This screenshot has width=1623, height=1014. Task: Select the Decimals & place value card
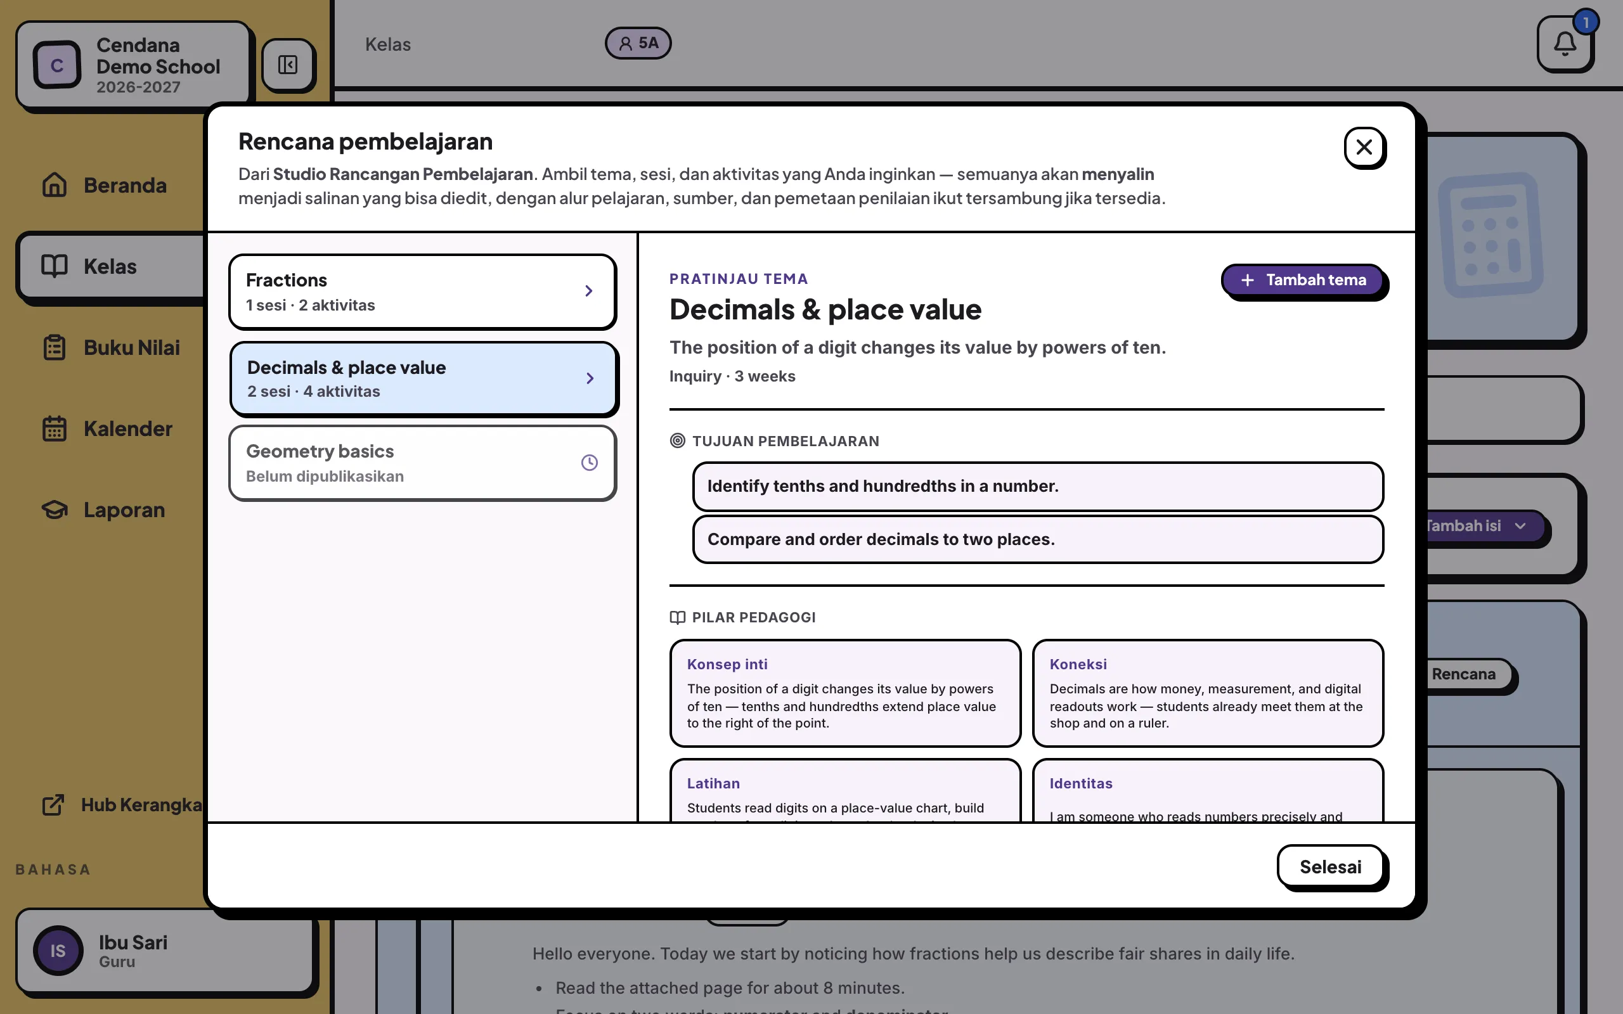(424, 379)
